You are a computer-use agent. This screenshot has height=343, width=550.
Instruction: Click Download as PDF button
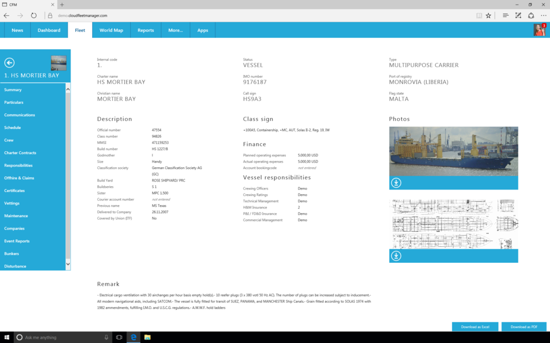tap(524, 326)
